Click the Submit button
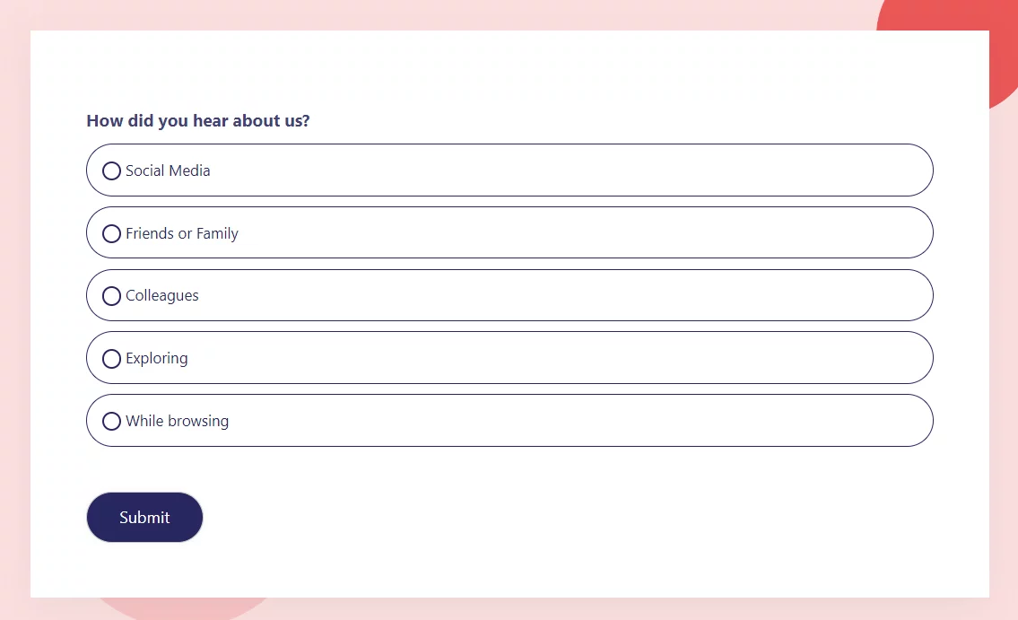Image resolution: width=1018 pixels, height=620 pixels. pos(144,517)
